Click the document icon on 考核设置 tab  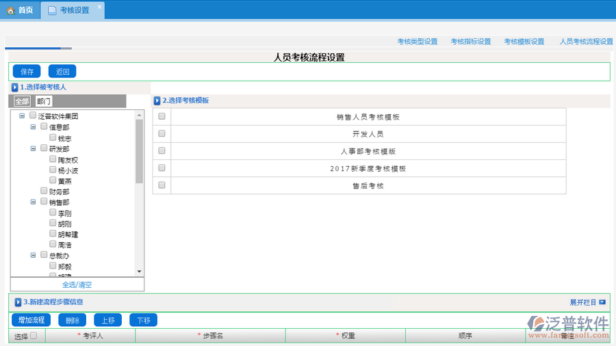tap(52, 10)
